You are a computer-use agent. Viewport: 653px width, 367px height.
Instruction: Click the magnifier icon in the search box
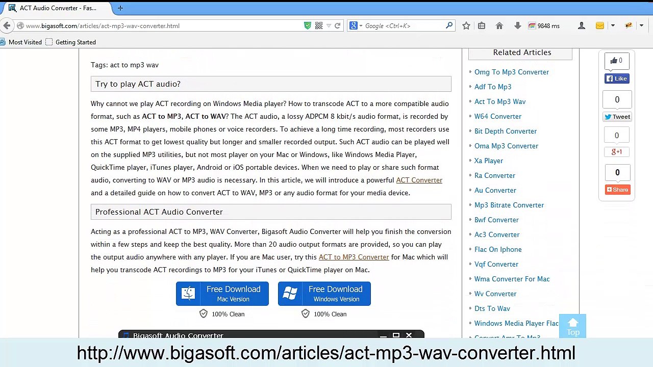coord(449,25)
